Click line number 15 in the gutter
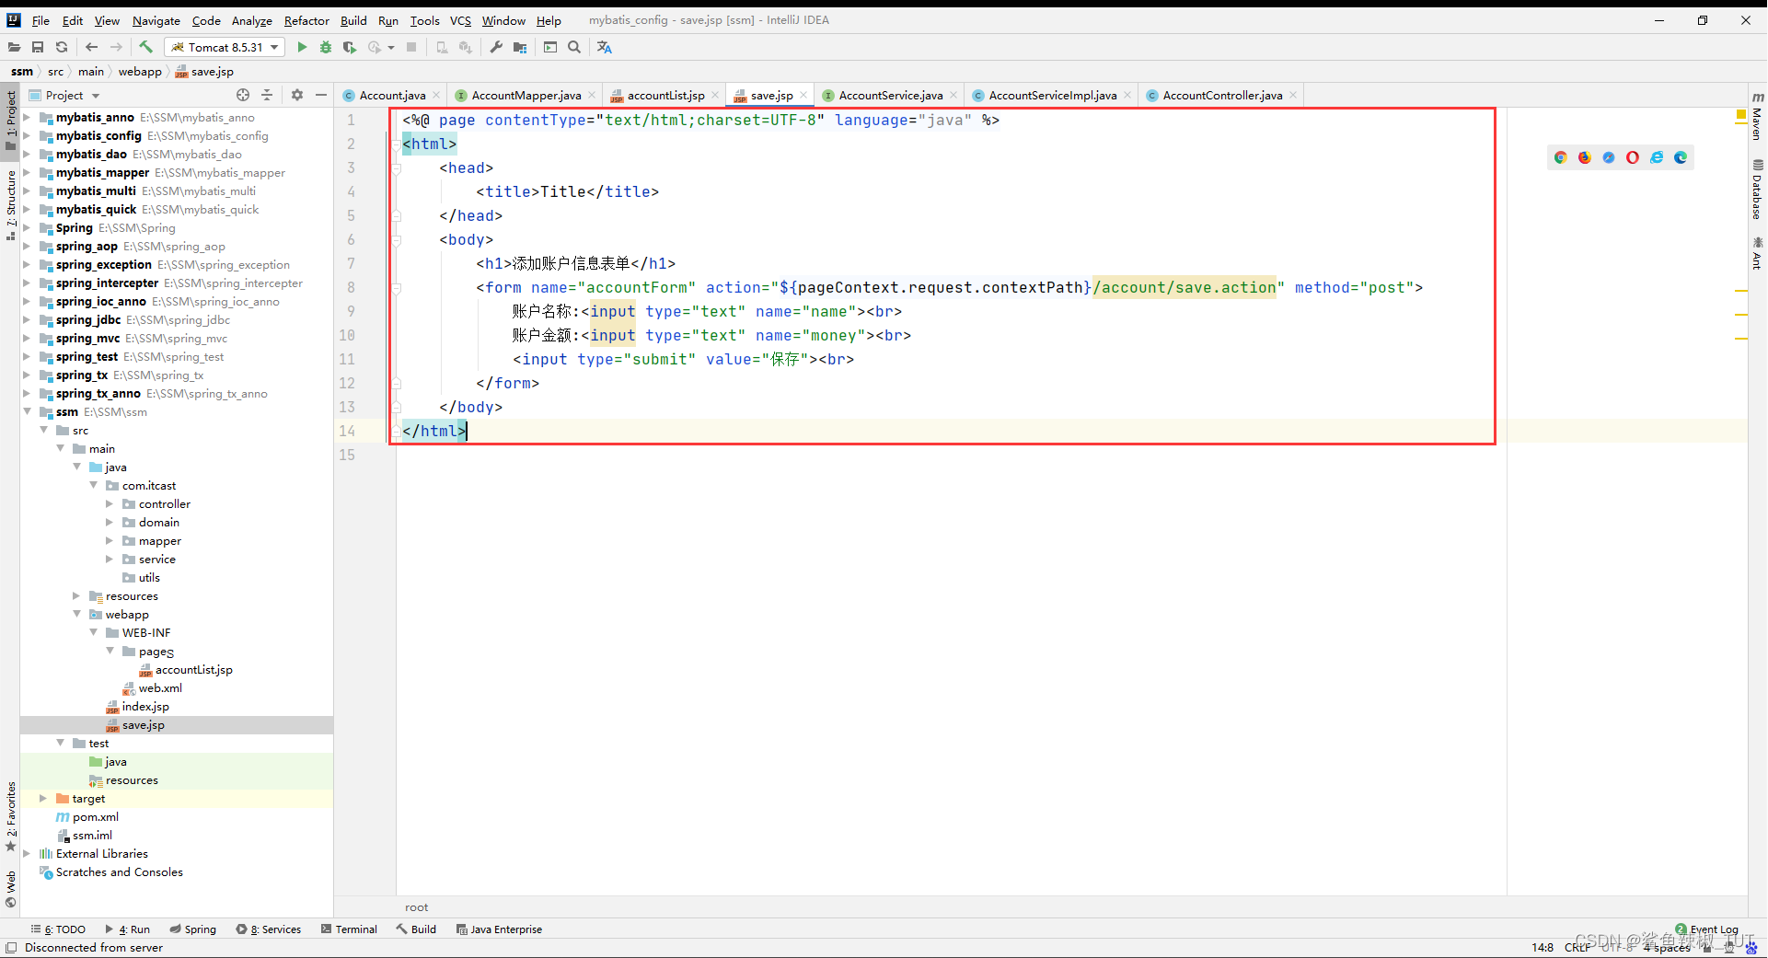Image resolution: width=1768 pixels, height=958 pixels. click(347, 455)
